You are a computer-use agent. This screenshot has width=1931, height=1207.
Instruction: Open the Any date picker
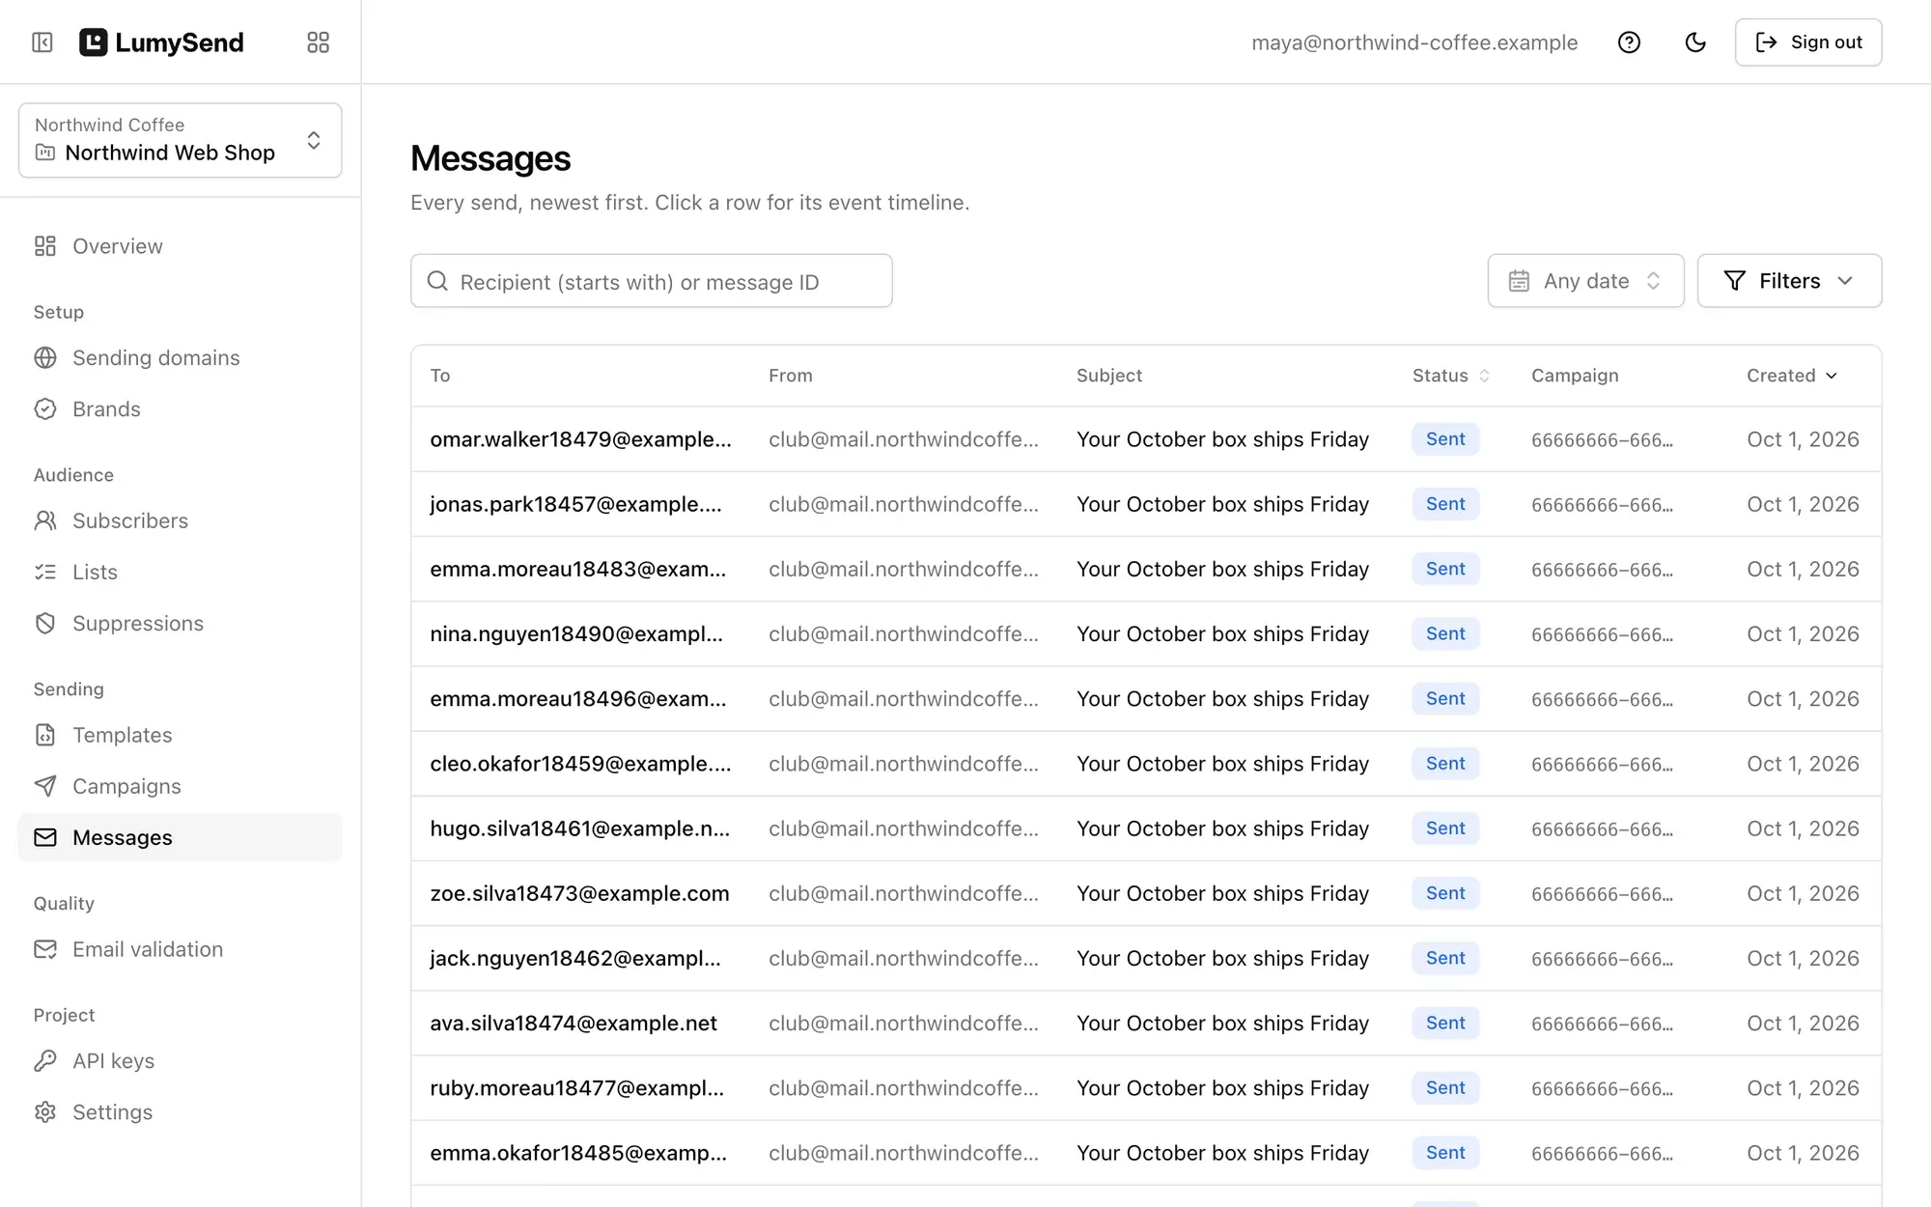click(1585, 281)
